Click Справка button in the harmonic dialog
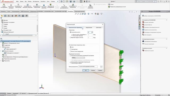The width and height of the screenshot is (170, 96). [100, 70]
